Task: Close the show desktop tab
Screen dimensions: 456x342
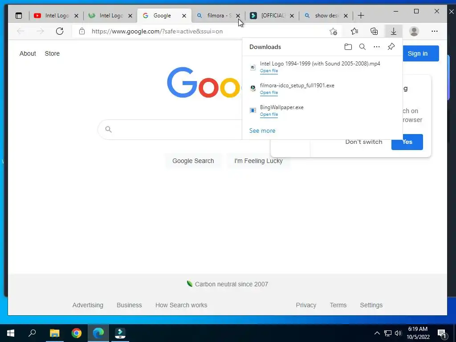Action: click(x=346, y=16)
